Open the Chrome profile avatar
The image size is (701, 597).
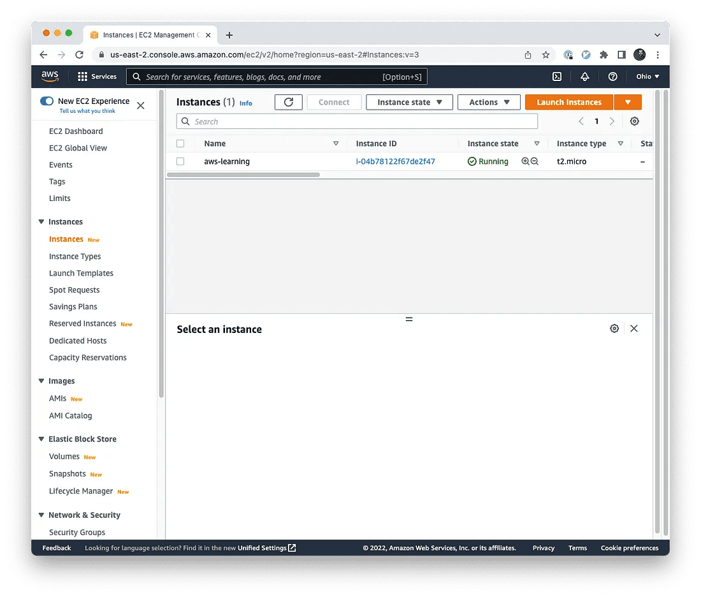coord(639,55)
